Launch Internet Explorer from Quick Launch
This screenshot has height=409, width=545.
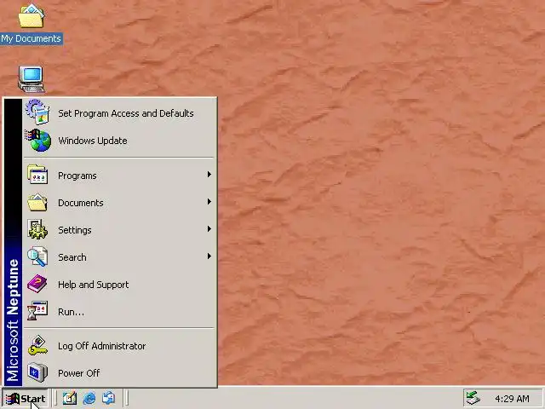pos(89,398)
